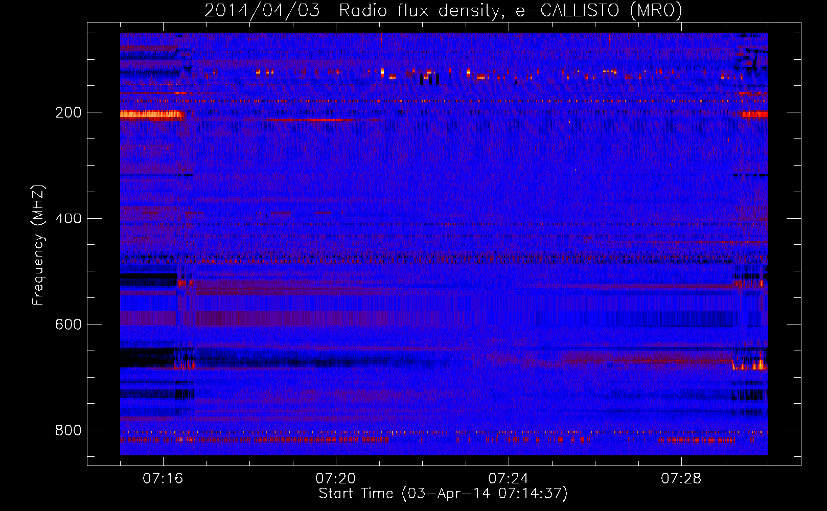Click the "Start Time (03-Apr-14 07:14:37)" label

tap(443, 494)
